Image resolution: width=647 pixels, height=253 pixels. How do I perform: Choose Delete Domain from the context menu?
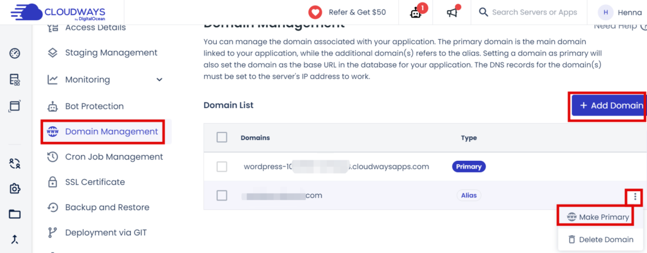click(601, 239)
